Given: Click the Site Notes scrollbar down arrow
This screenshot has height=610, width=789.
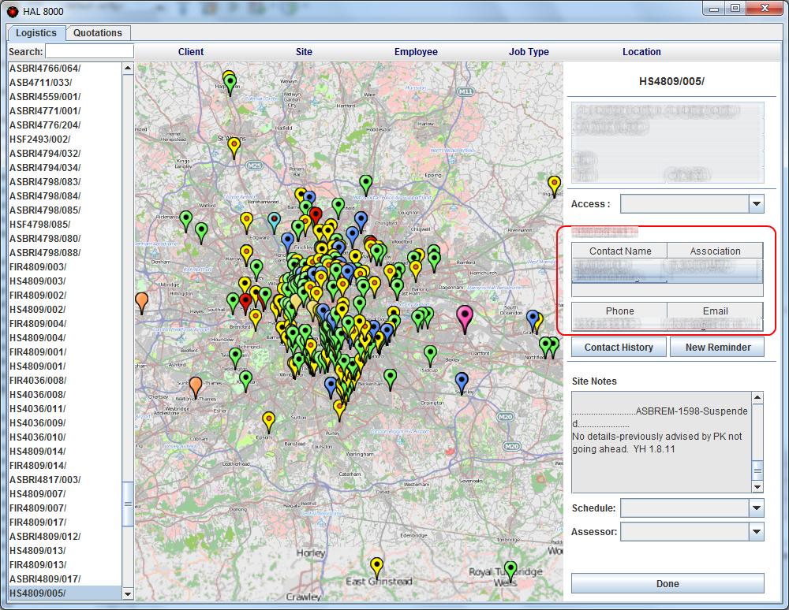Looking at the screenshot, I should 757,487.
